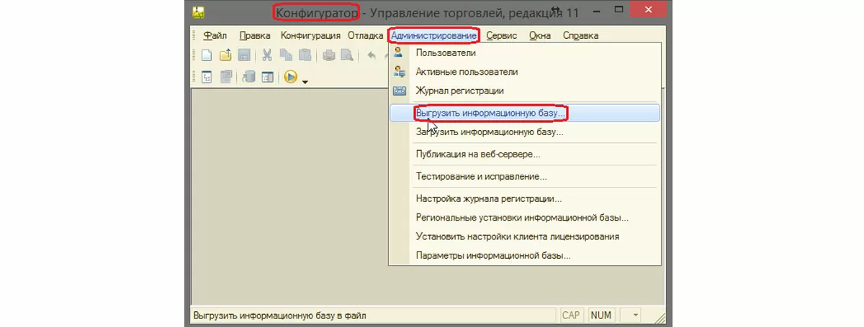Open Настройка журнала регистрации...
Viewport: 864px width, 327px height.
(x=524, y=198)
